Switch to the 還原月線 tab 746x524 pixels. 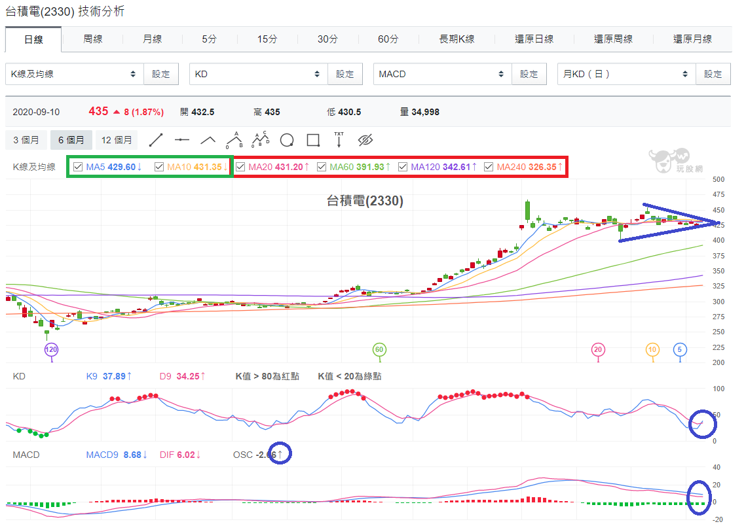(693, 39)
